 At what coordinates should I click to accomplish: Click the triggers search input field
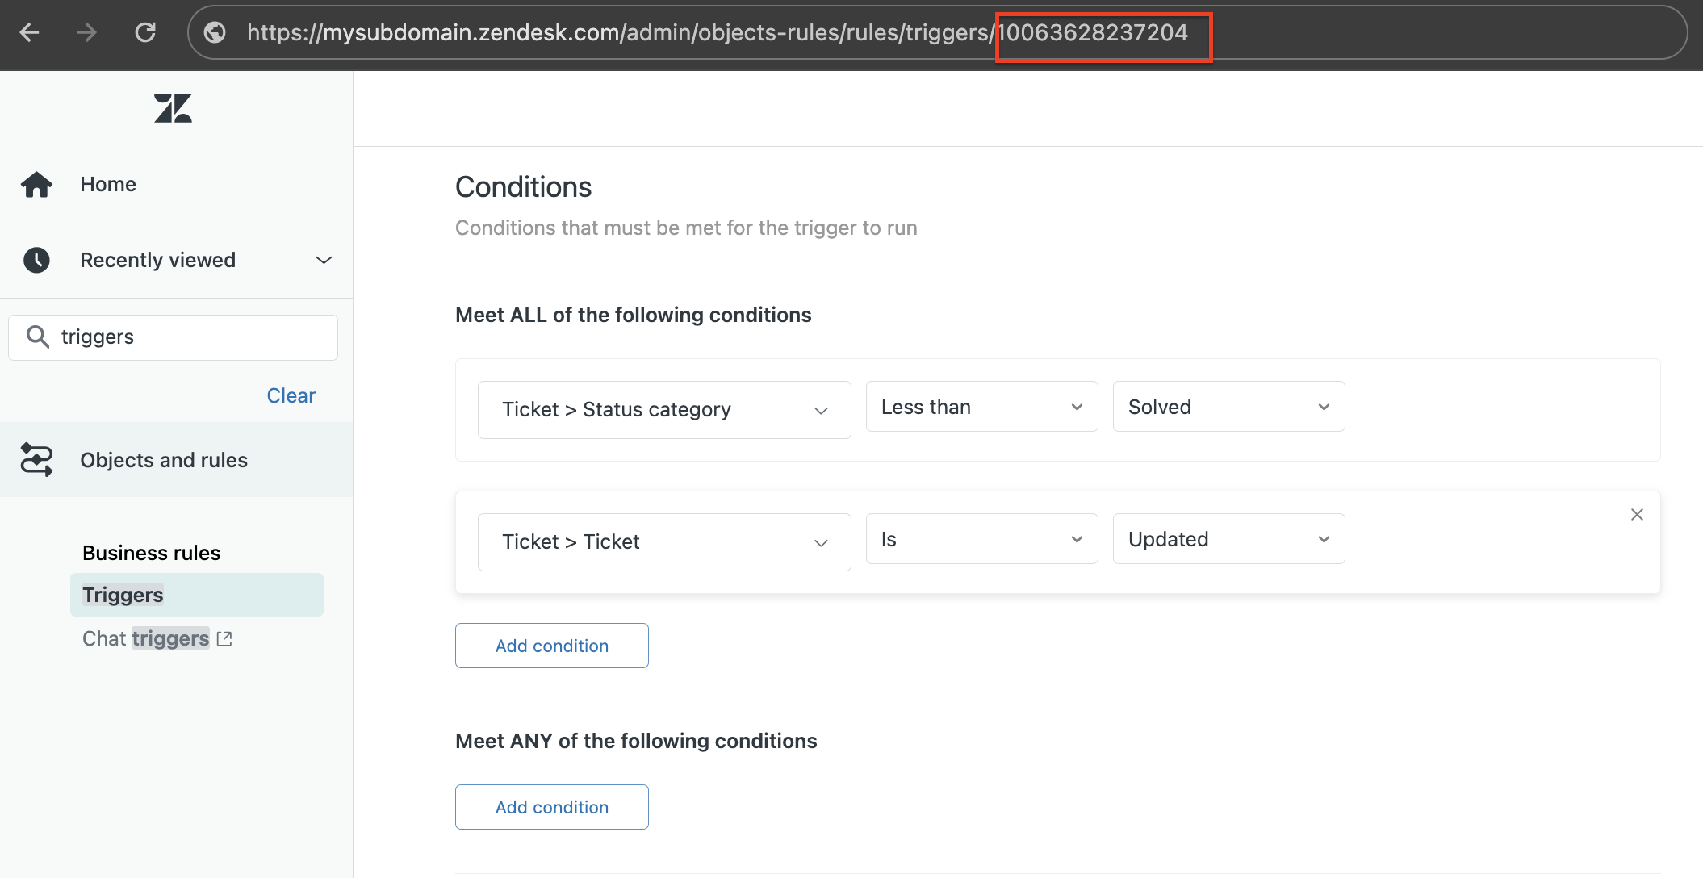[x=174, y=336]
